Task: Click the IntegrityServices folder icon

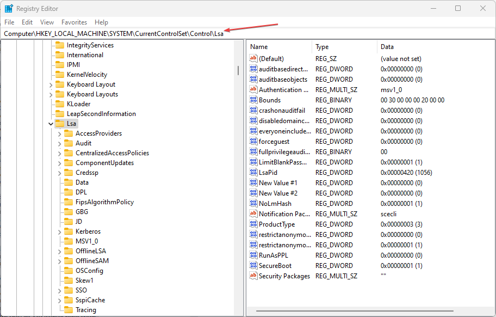Action: click(x=60, y=45)
